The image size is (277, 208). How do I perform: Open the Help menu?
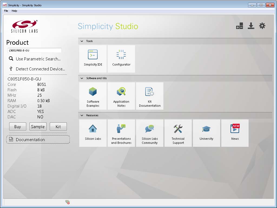pyautogui.click(x=14, y=11)
